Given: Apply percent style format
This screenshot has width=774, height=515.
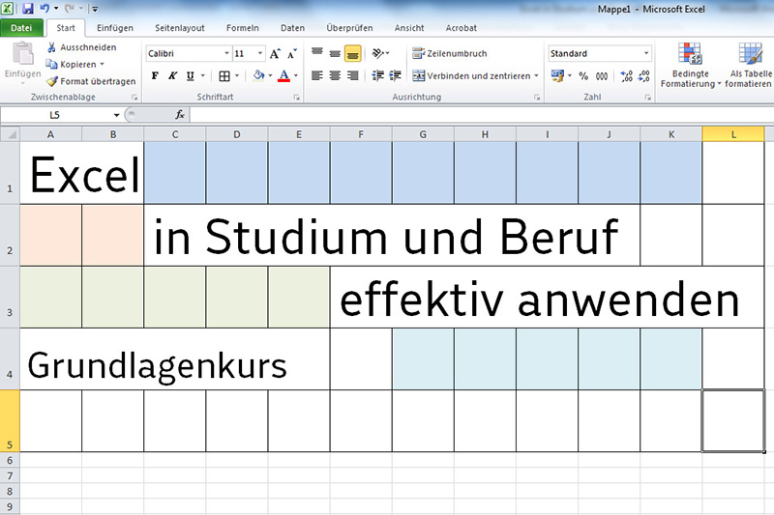Looking at the screenshot, I should [583, 76].
